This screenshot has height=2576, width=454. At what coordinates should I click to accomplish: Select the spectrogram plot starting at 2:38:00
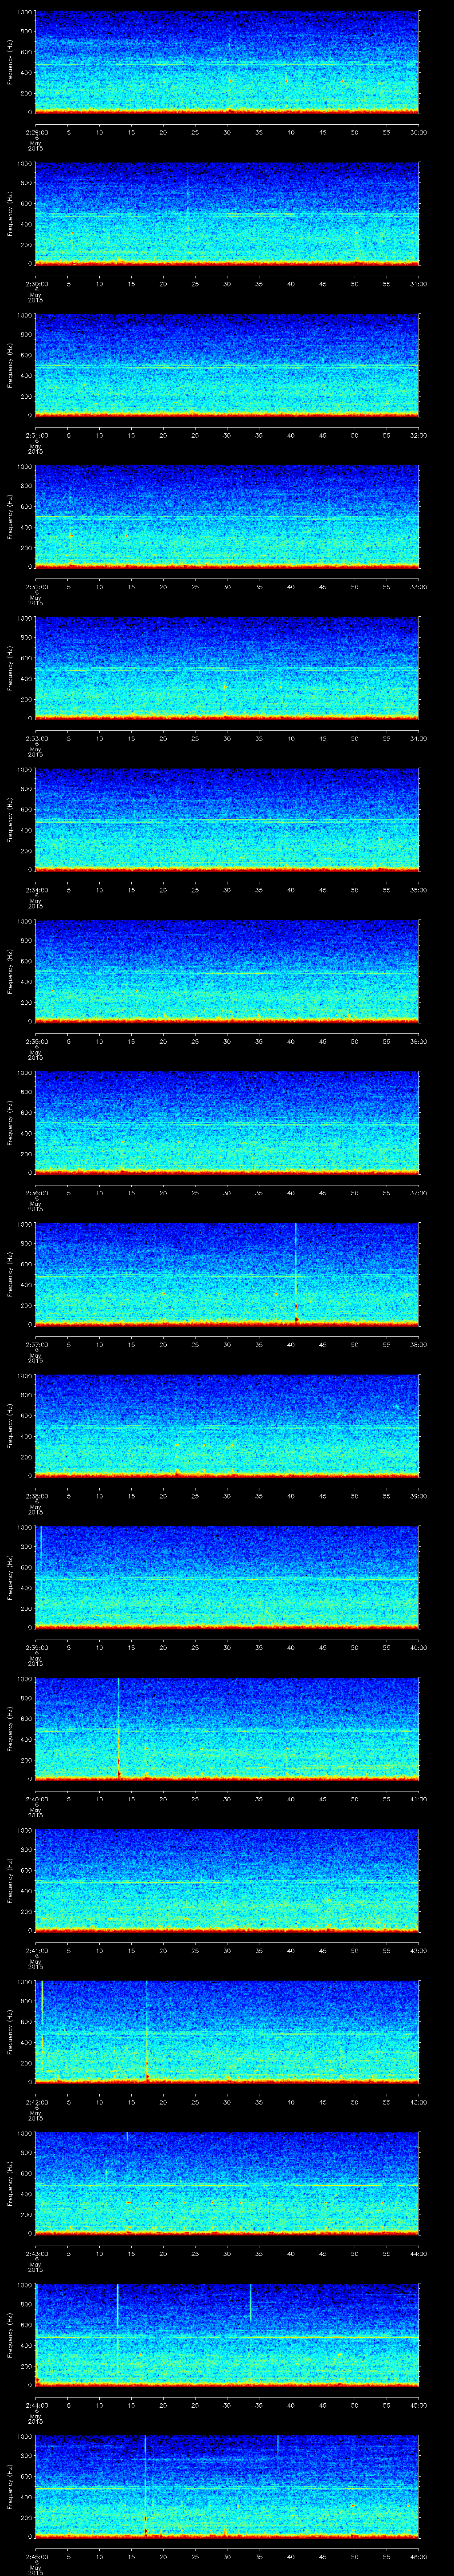click(x=227, y=1426)
